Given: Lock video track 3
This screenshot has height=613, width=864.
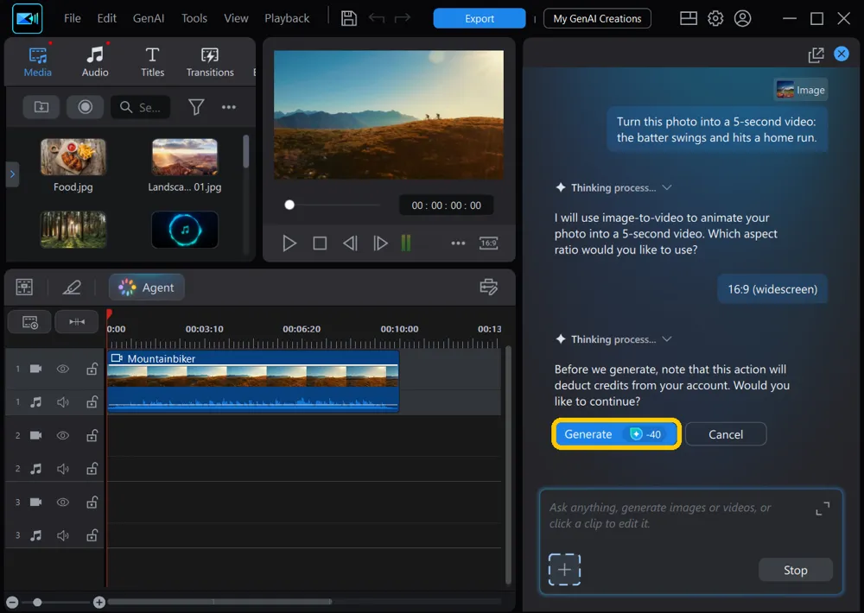Looking at the screenshot, I should click(x=92, y=502).
